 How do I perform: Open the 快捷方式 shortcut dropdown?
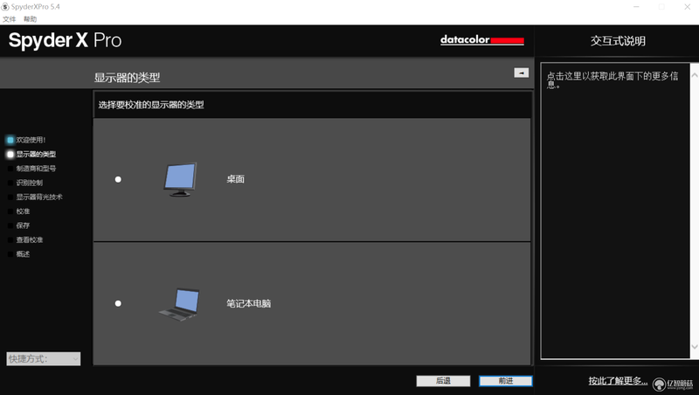pyautogui.click(x=43, y=359)
